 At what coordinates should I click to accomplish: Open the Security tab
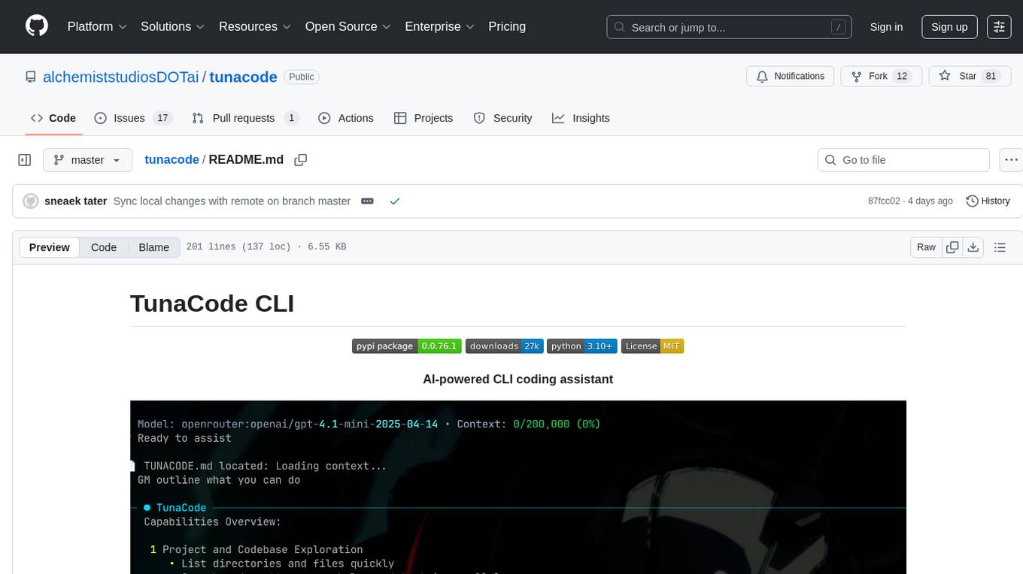(502, 118)
